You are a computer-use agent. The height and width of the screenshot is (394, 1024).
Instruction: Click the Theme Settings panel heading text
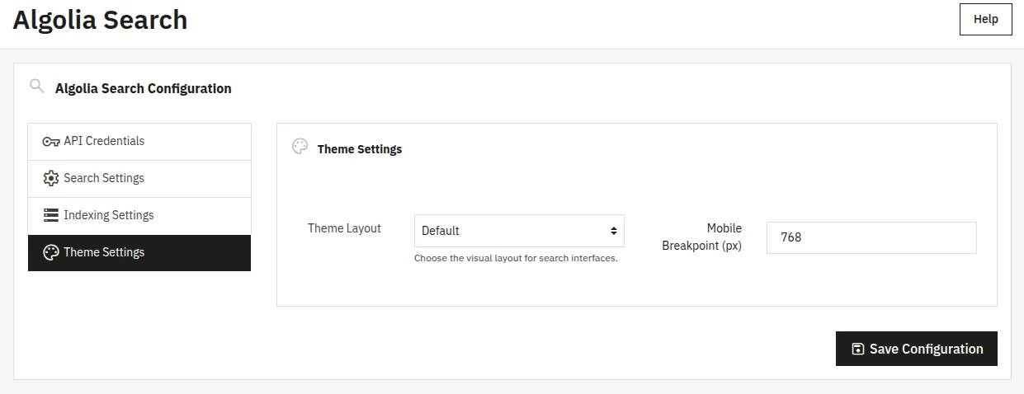(x=360, y=149)
